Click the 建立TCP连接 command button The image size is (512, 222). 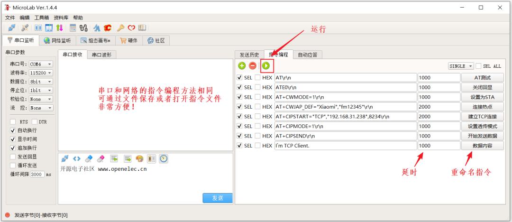click(x=482, y=116)
